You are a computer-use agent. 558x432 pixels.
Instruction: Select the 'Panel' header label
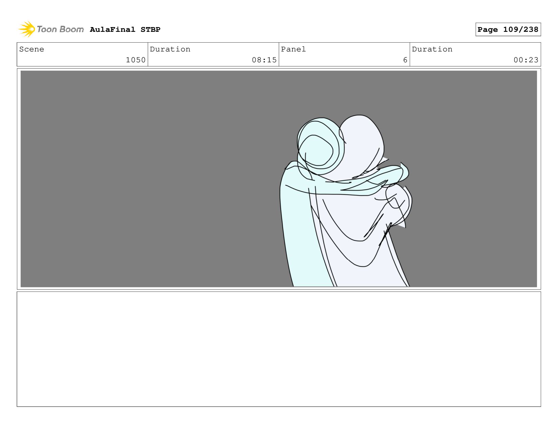tap(293, 49)
